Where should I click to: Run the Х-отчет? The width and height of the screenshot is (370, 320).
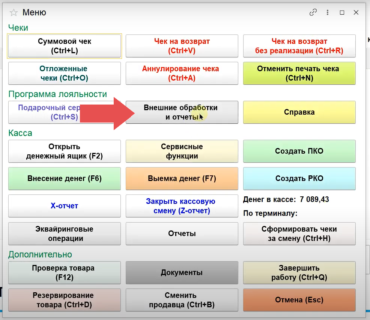coord(65,206)
